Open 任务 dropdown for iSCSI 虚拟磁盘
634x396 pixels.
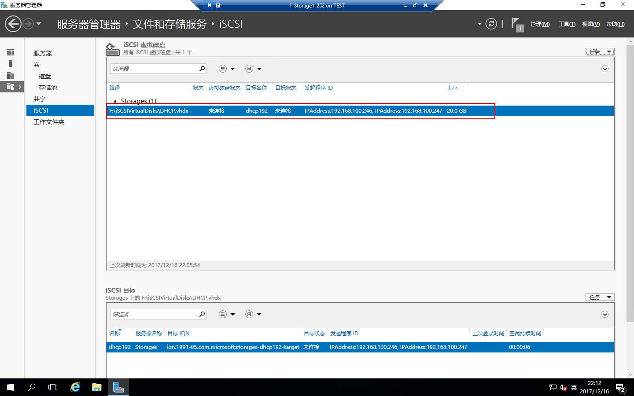600,51
